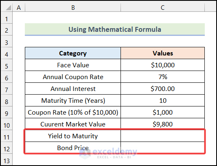The width and height of the screenshot is (217, 166).
Task: Select the $10,000 face value cell
Action: 162,65
